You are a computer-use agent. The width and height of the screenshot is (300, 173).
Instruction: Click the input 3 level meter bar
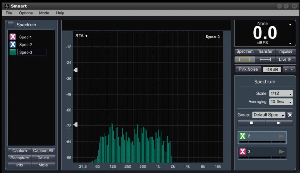(262, 158)
